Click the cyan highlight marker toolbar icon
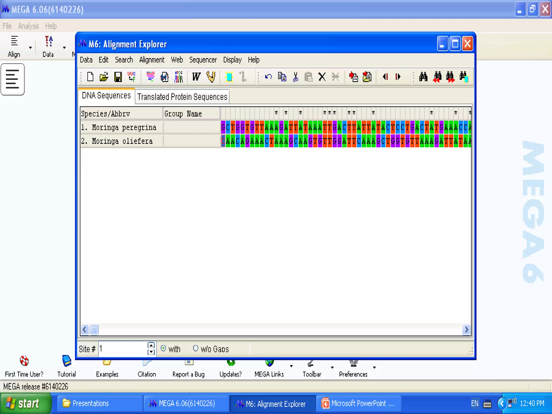The height and width of the screenshot is (414, 552). point(229,77)
